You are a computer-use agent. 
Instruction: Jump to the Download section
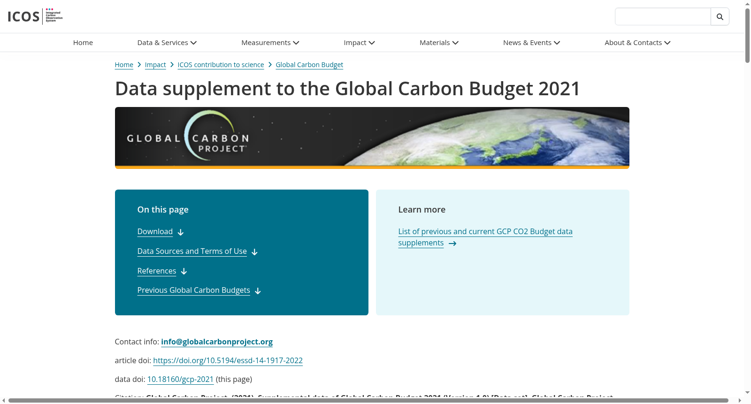point(155,232)
